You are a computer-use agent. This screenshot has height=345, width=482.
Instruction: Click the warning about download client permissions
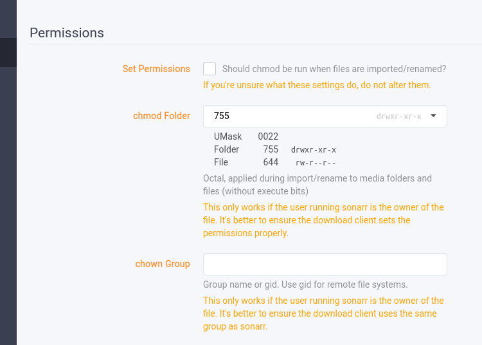point(323,220)
